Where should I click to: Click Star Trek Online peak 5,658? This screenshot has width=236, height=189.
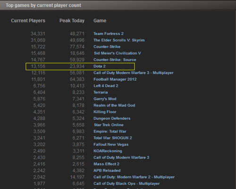[x=78, y=125]
